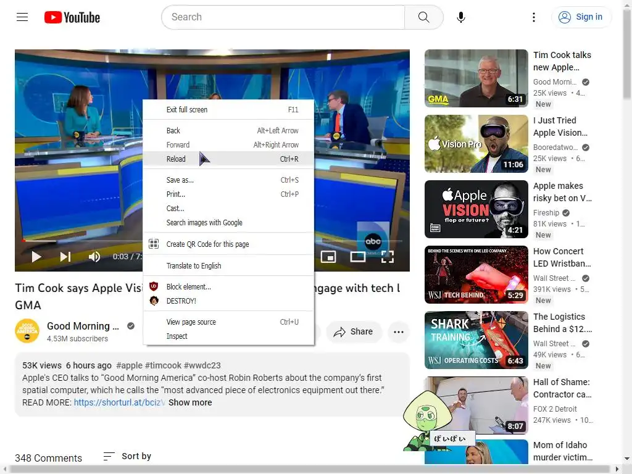
Task: Click the #apple hashtag
Action: (129, 365)
